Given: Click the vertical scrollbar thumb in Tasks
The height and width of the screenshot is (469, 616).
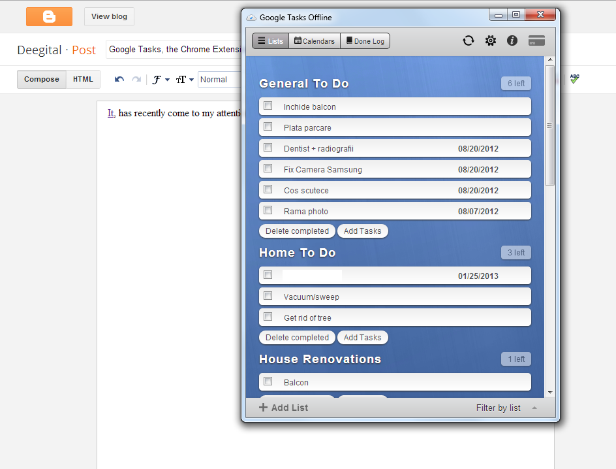Looking at the screenshot, I should click(550, 125).
